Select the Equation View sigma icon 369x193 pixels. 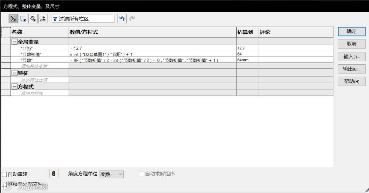13,18
